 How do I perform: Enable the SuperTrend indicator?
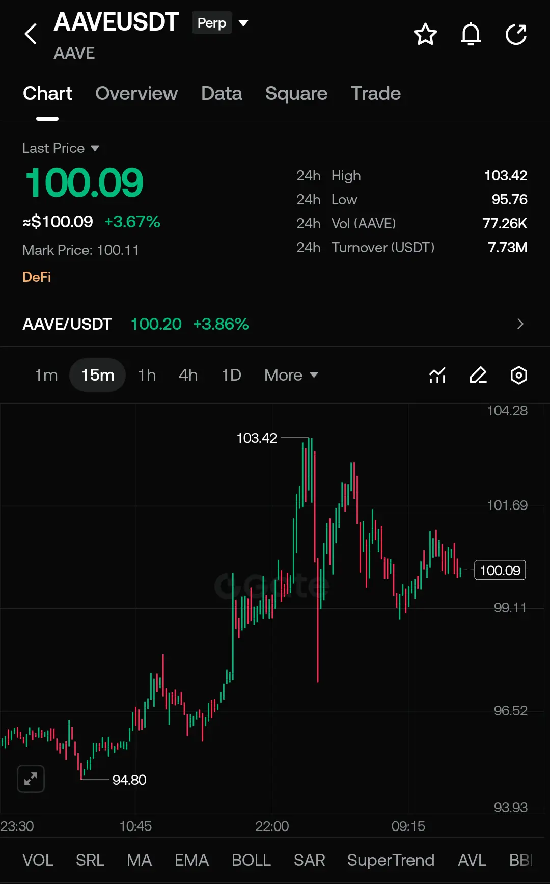pyautogui.click(x=391, y=860)
